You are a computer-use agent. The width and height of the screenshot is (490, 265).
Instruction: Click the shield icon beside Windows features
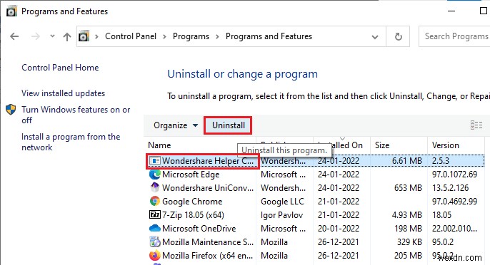point(11,110)
